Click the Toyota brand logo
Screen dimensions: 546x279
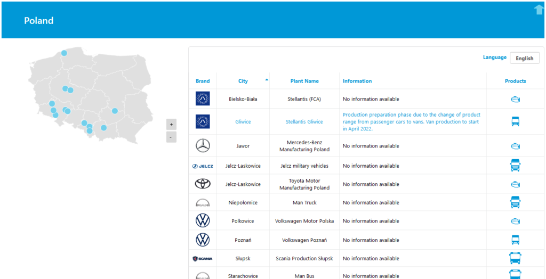coord(203,184)
